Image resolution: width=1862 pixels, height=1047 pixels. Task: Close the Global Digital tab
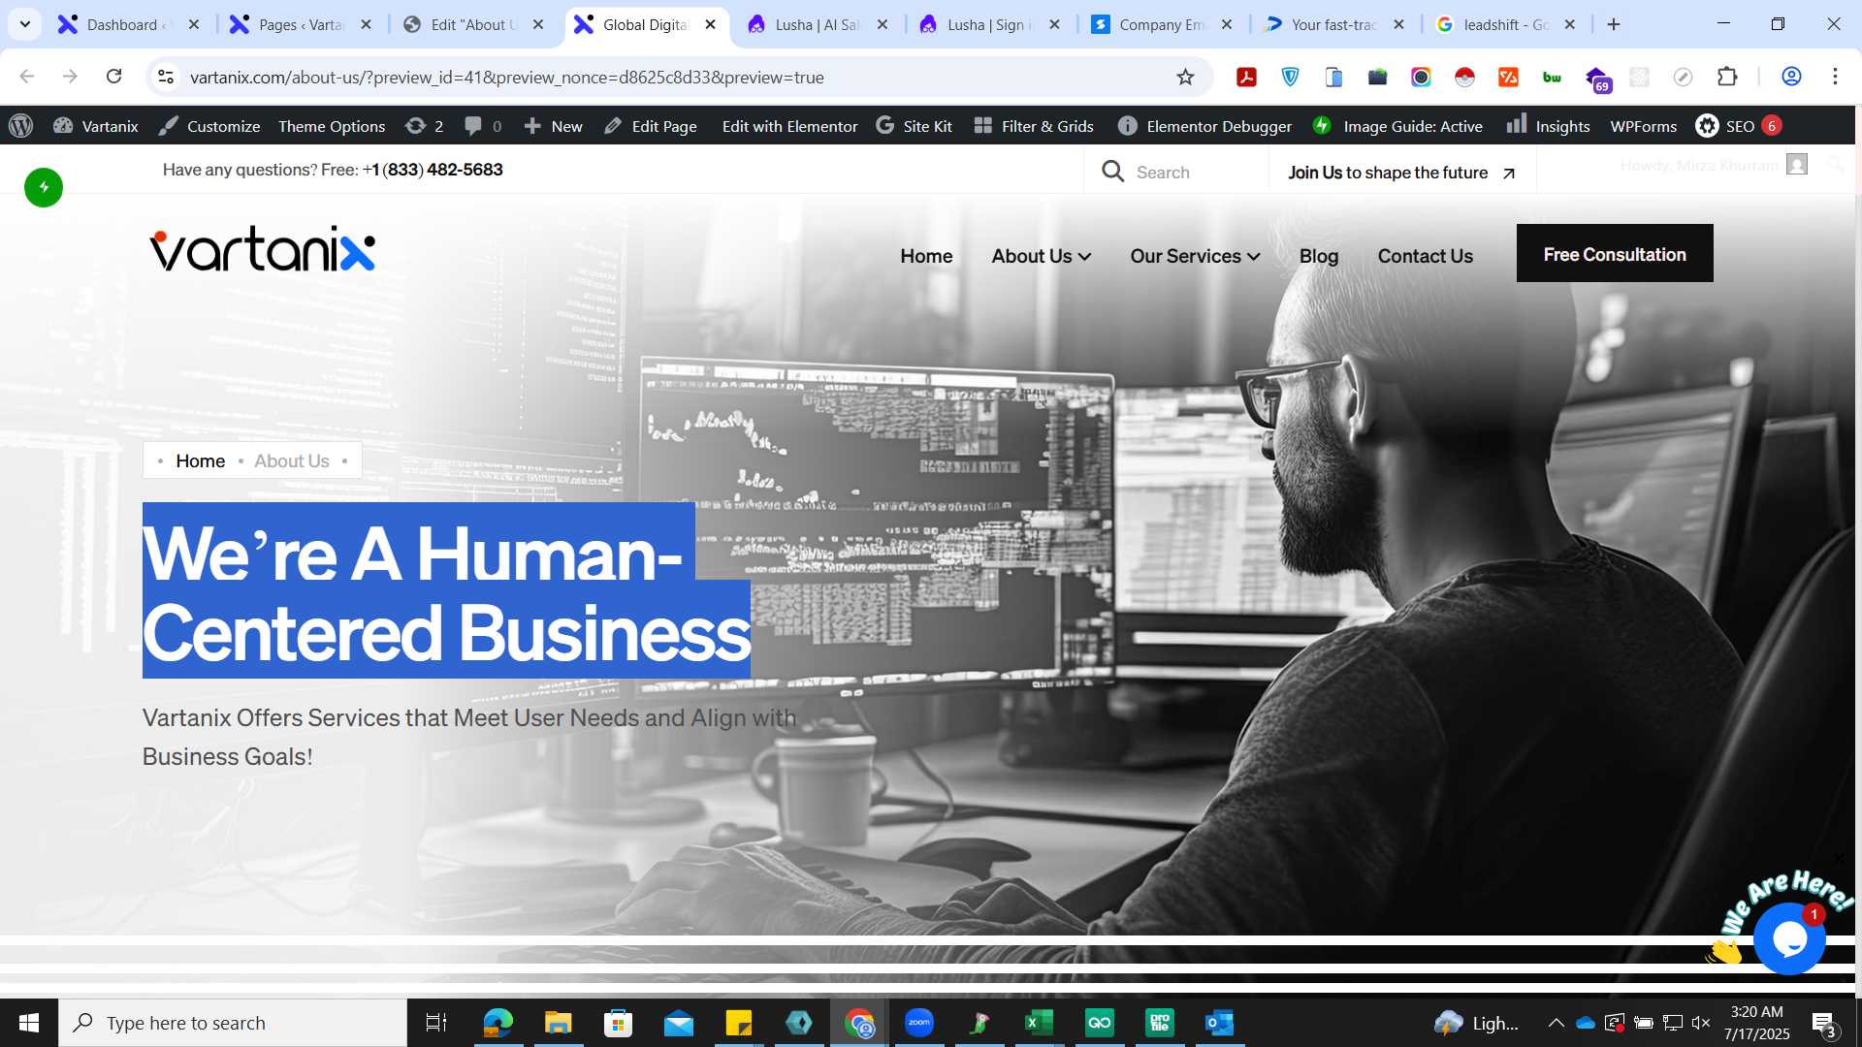[x=711, y=24]
